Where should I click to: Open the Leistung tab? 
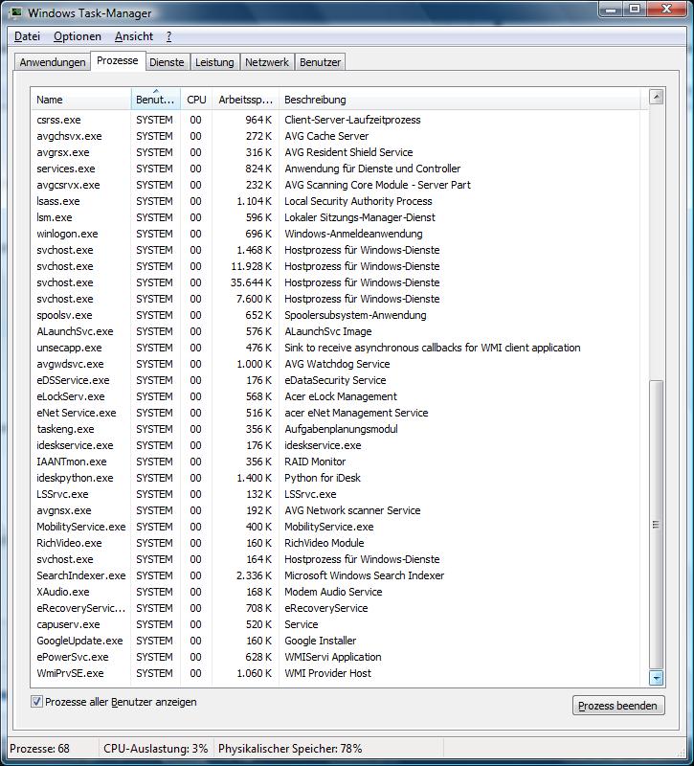click(x=214, y=62)
